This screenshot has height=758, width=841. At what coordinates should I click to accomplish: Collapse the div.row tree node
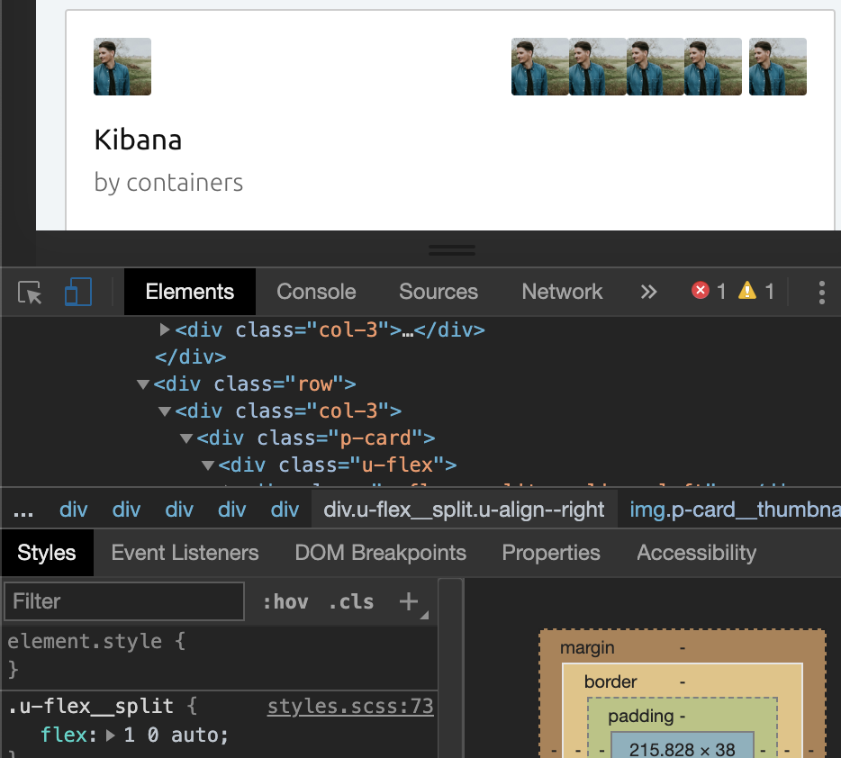[x=143, y=384]
